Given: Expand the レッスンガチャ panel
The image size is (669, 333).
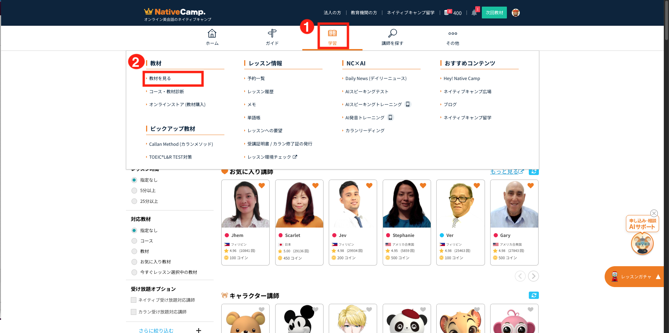Looking at the screenshot, I should (x=658, y=277).
